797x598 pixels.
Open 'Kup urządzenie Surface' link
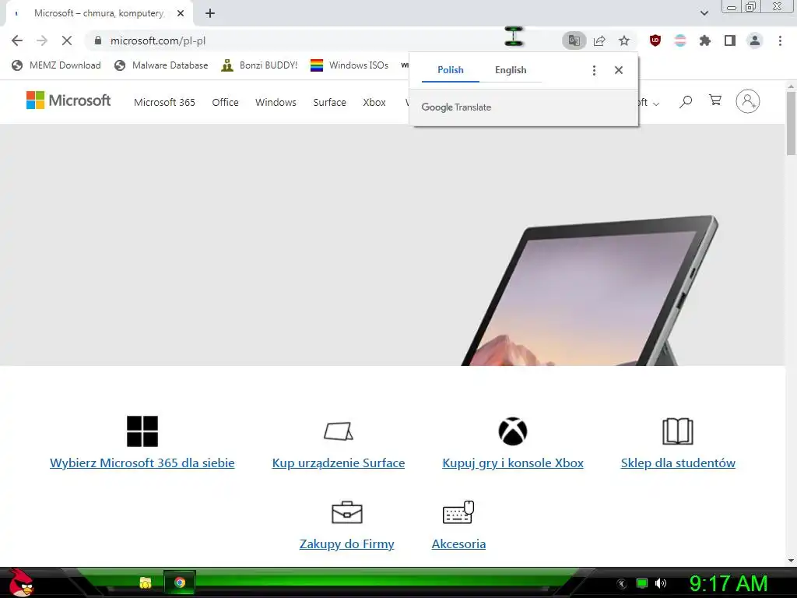coord(339,463)
